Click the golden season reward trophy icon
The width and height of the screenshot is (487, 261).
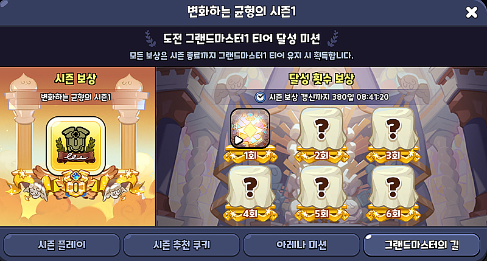tap(75, 146)
